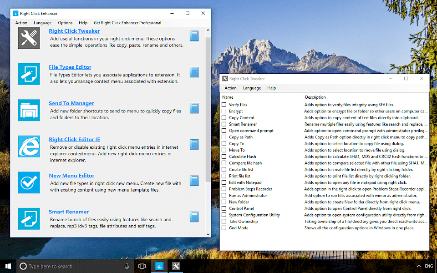Open the help book icon for Send To Manager

(x=194, y=108)
